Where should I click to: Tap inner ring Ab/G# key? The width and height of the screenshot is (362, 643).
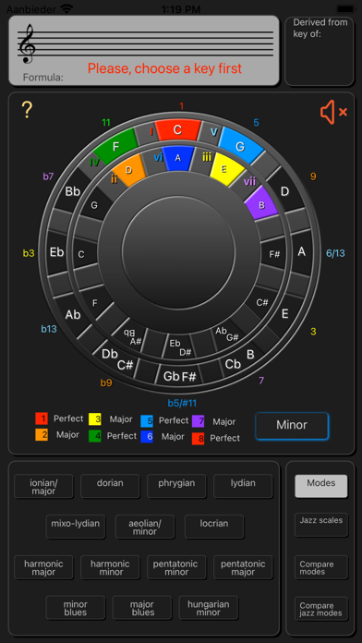tap(226, 334)
